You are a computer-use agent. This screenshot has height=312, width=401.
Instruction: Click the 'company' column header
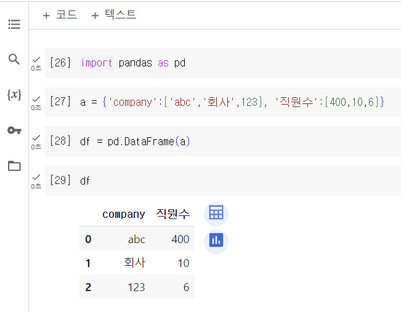click(x=124, y=214)
